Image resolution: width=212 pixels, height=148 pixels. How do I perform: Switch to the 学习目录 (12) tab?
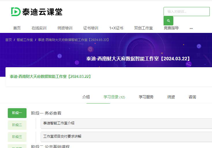114,97
